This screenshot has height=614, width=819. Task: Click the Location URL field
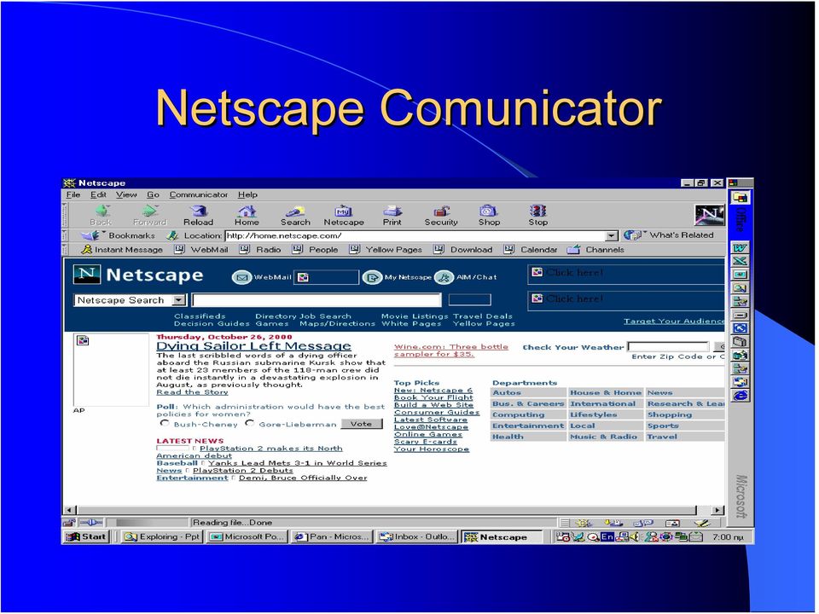click(415, 236)
